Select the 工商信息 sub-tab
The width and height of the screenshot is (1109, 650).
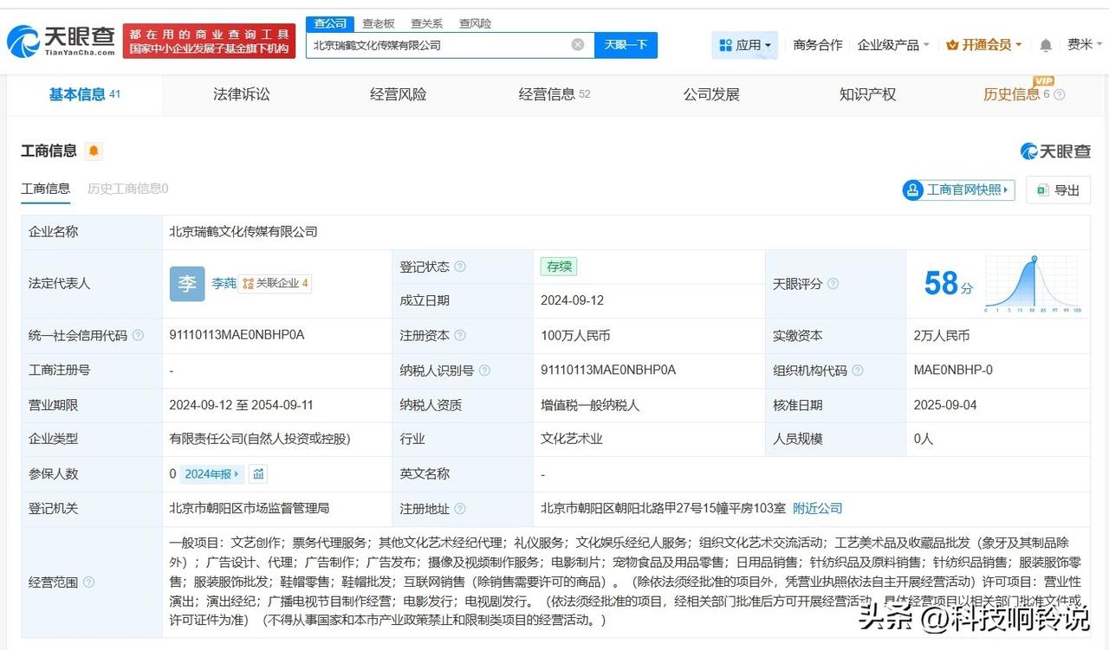[x=46, y=189]
